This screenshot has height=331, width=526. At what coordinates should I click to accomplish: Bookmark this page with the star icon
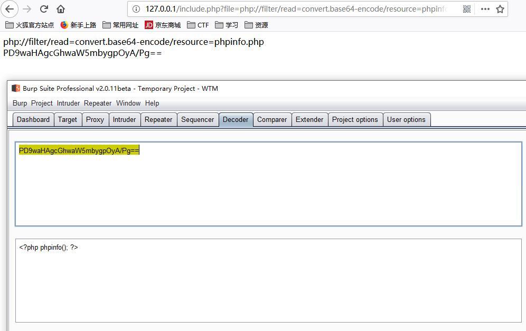[x=500, y=9]
